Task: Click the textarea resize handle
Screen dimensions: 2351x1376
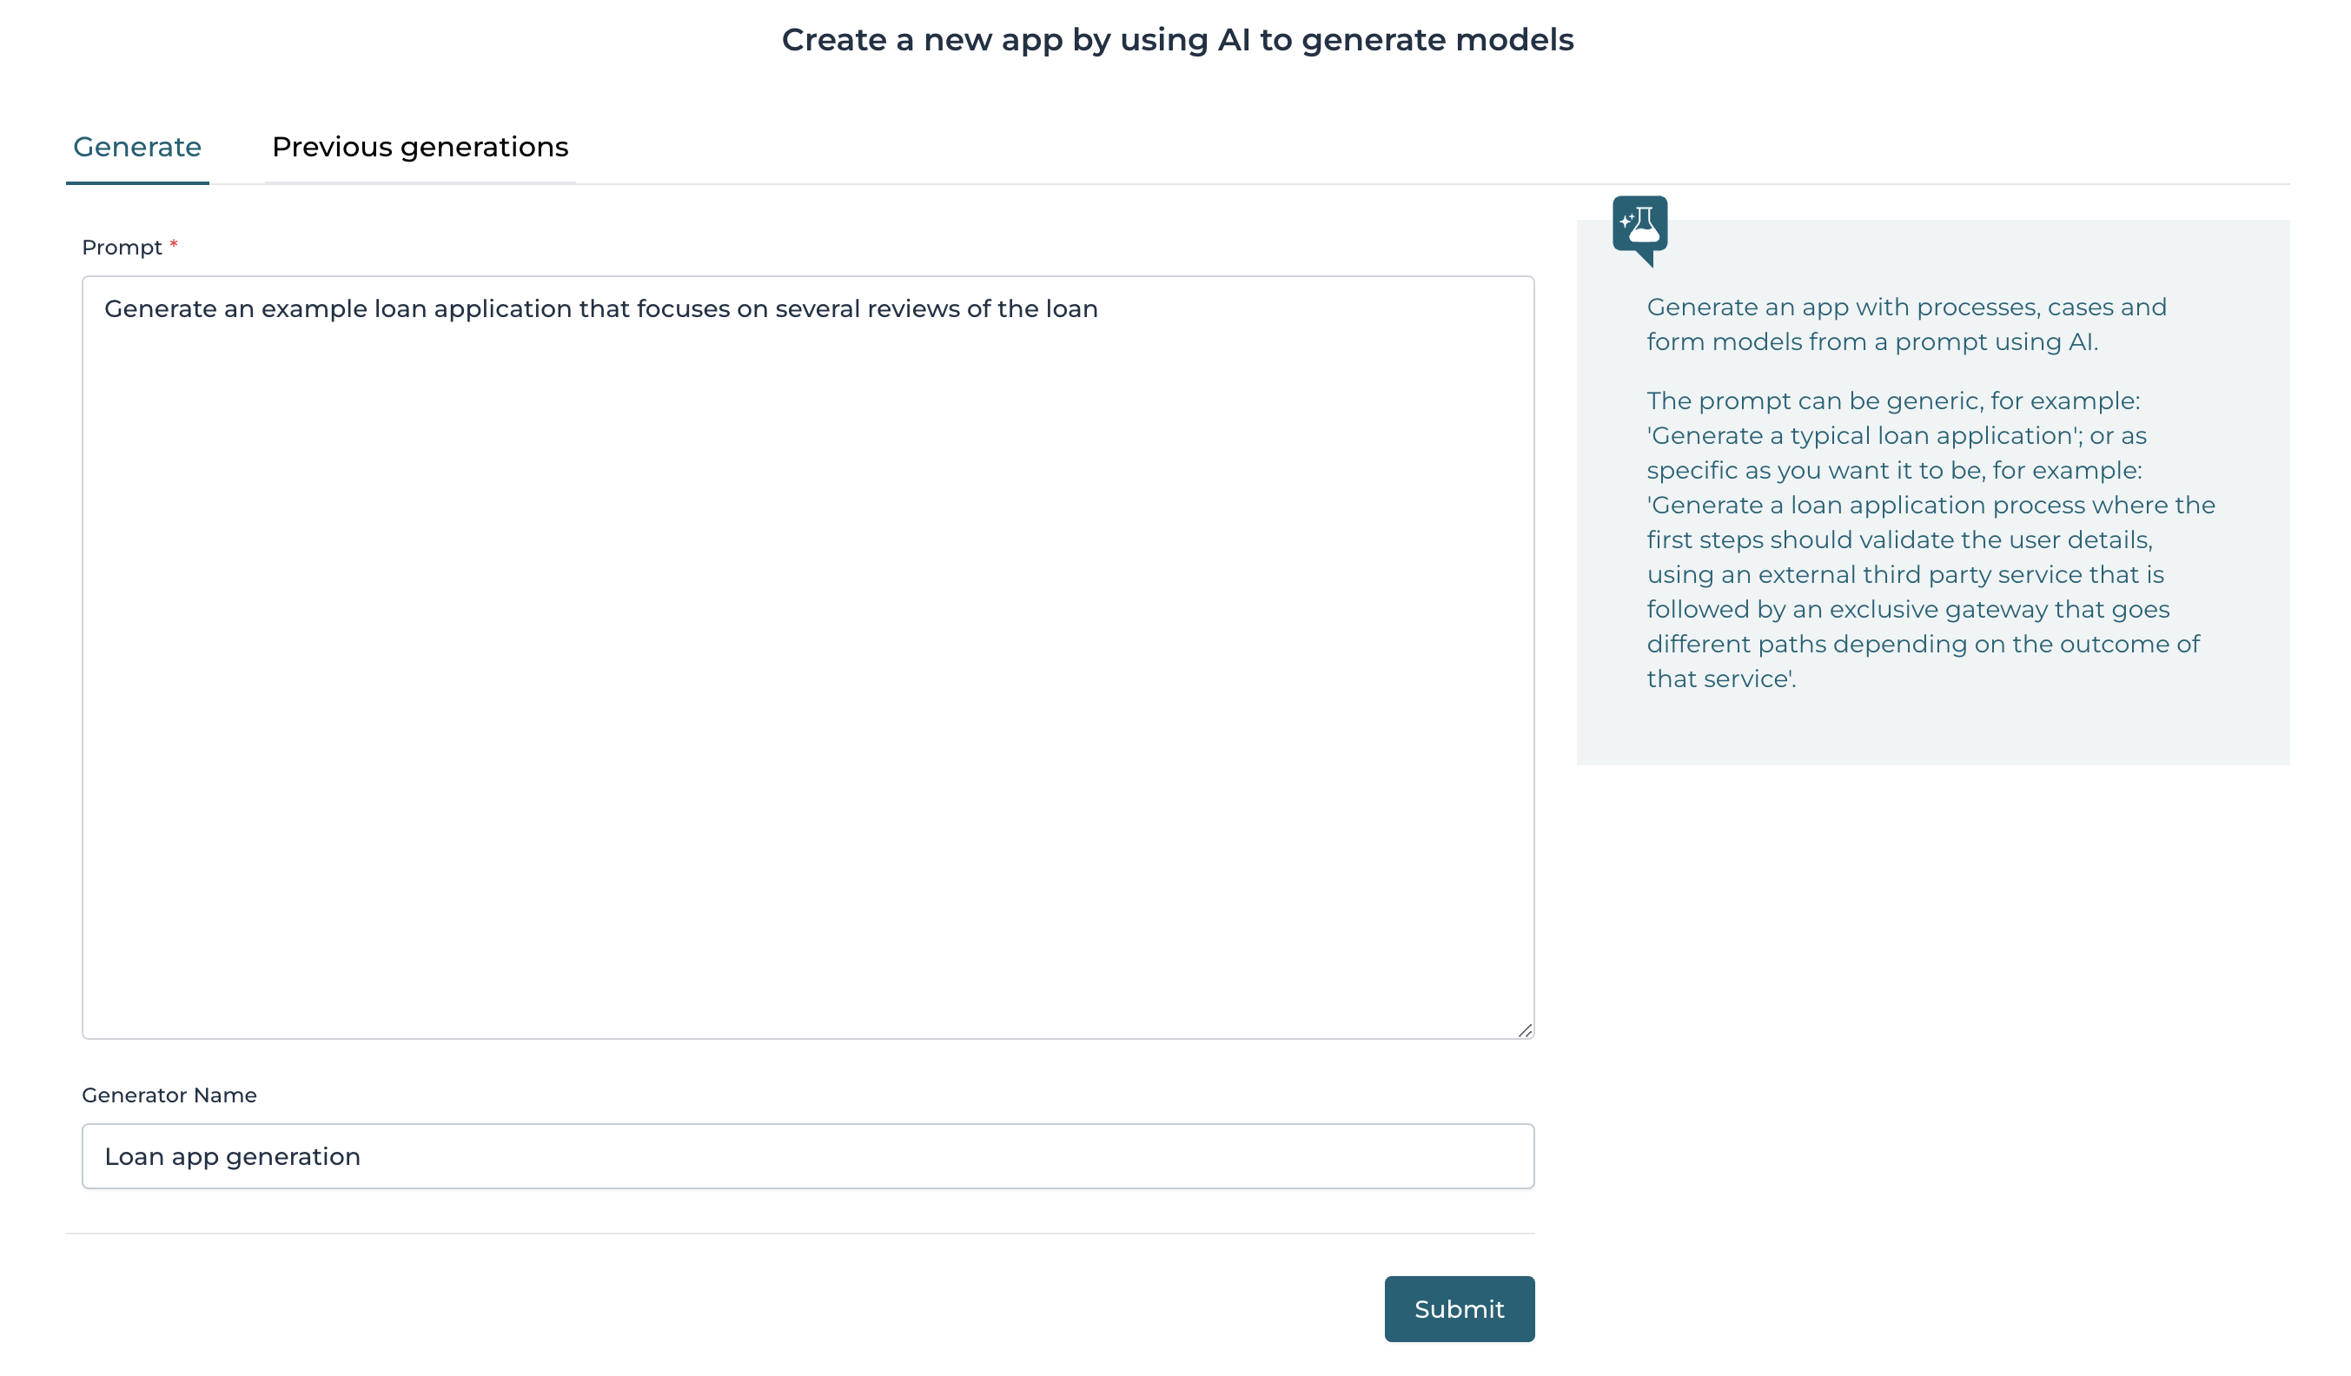Action: pos(1526,1031)
